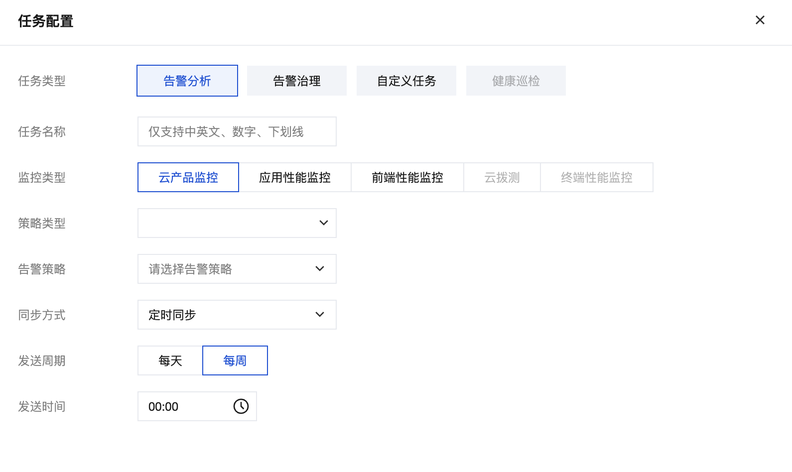Switch to 应用性能监控 monitoring type
The width and height of the screenshot is (792, 472).
click(x=295, y=177)
